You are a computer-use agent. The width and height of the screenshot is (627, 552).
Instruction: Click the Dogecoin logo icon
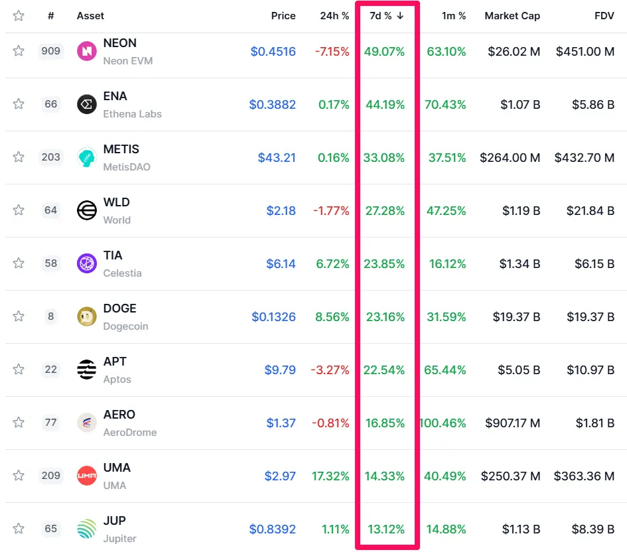click(87, 316)
